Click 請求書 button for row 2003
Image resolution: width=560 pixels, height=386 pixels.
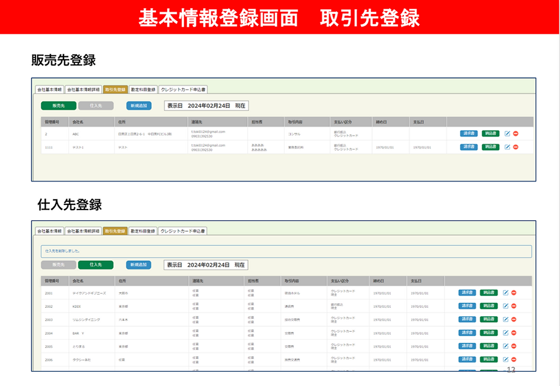[x=467, y=319]
